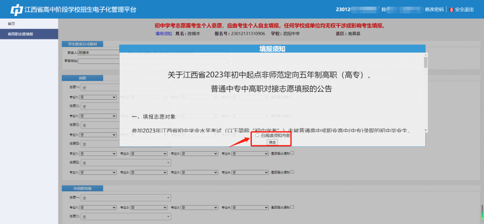Image resolution: width=484 pixels, height=224 pixels.
Task: Open the 志愿五 school dropdown in 高职 section
Action: click(126, 163)
